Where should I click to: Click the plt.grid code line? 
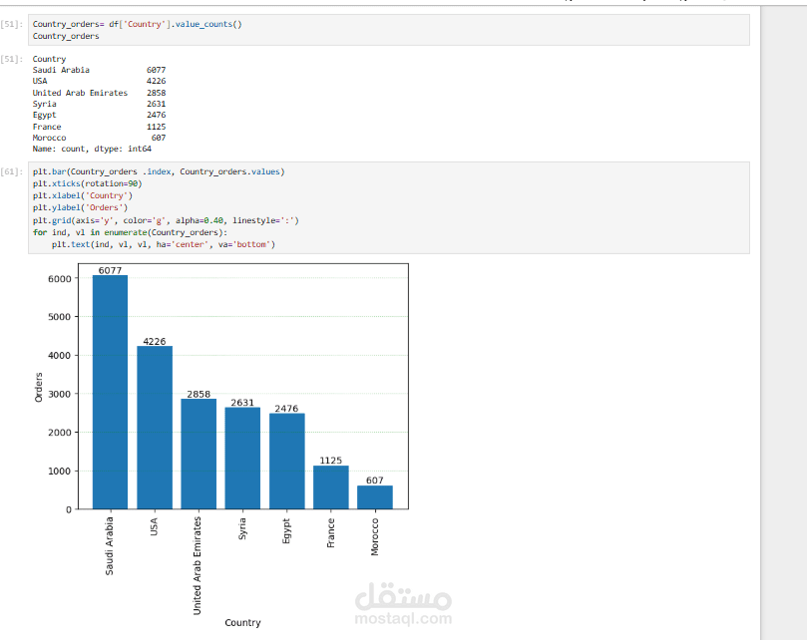point(166,220)
